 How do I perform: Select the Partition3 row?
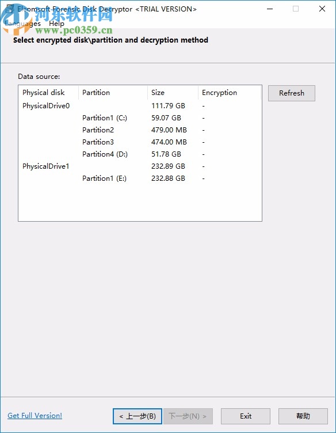[x=140, y=142]
